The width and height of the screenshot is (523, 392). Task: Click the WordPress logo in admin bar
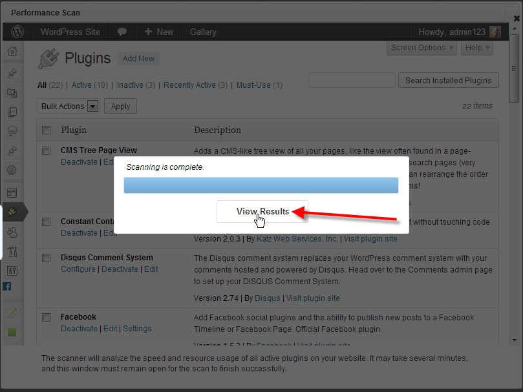(x=17, y=32)
